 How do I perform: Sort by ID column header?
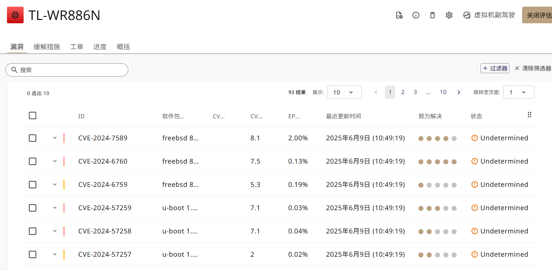(x=81, y=116)
